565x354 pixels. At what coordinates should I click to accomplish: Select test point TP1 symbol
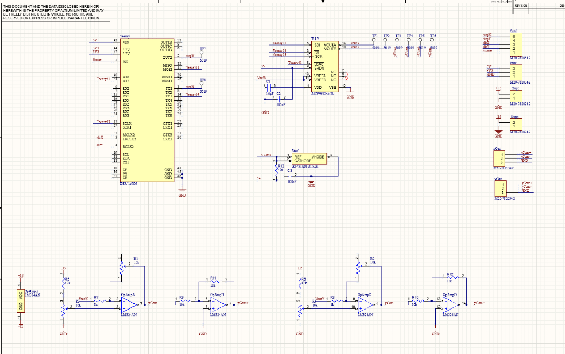(374, 42)
